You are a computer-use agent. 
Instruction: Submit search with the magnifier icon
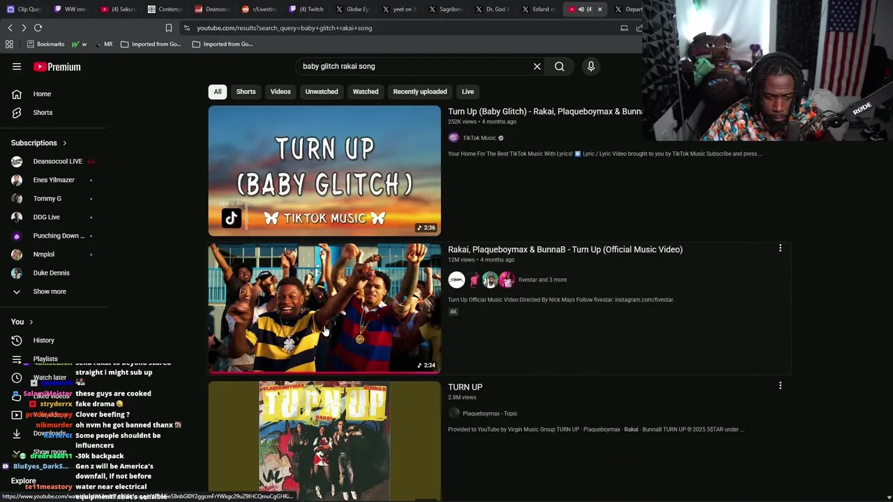(x=560, y=66)
